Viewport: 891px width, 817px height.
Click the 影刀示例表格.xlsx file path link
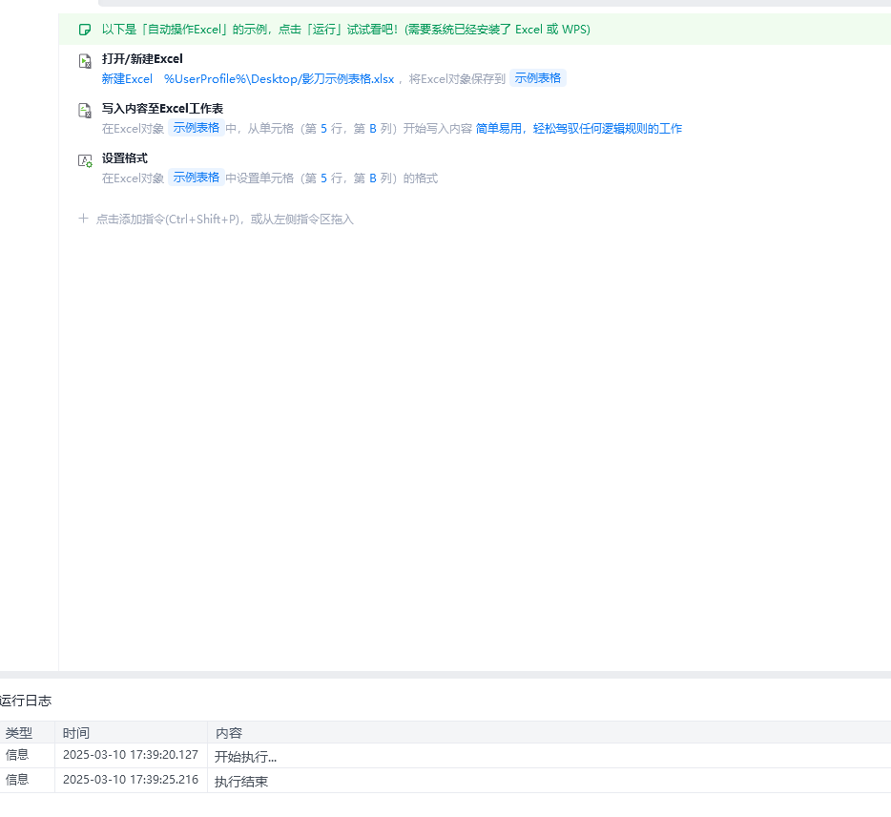pyautogui.click(x=279, y=79)
